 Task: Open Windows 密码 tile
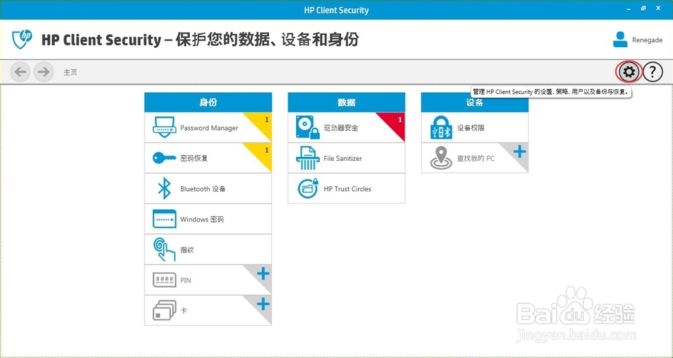tap(208, 219)
